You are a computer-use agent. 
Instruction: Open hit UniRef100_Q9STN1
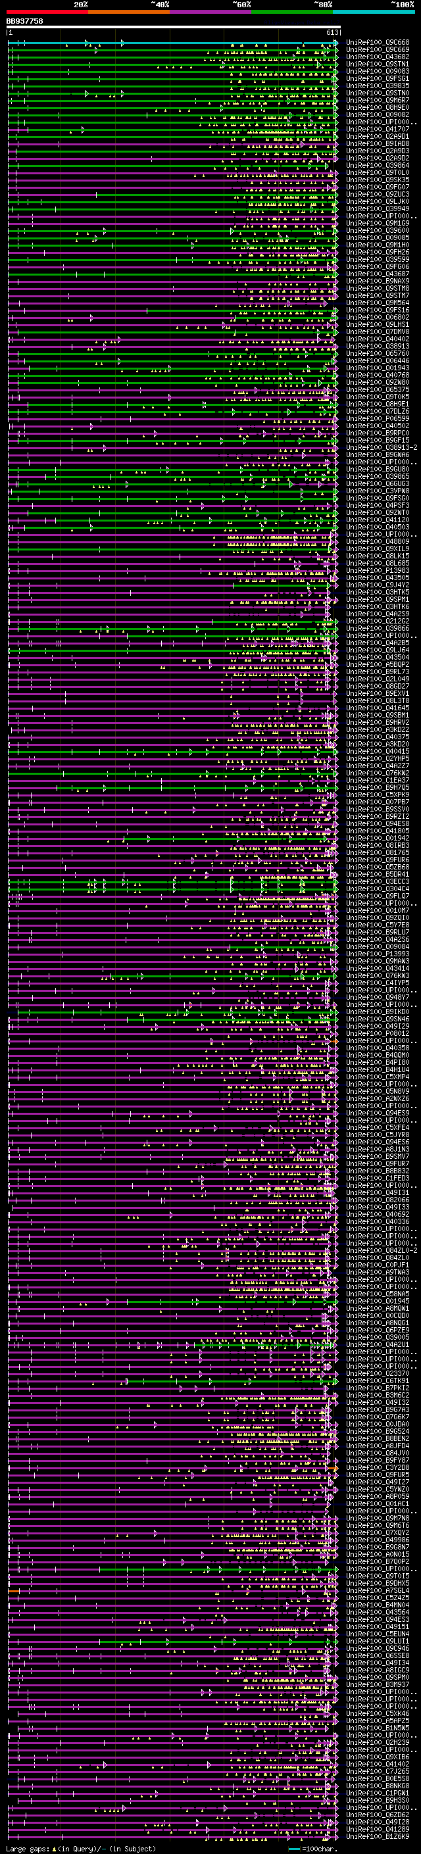[x=378, y=64]
